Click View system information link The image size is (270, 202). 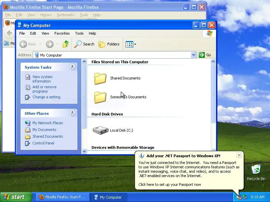tap(43, 79)
